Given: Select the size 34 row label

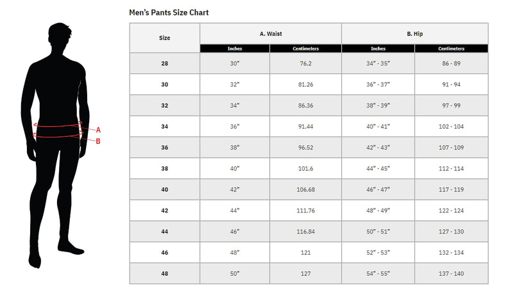Looking at the screenshot, I should click(165, 127).
